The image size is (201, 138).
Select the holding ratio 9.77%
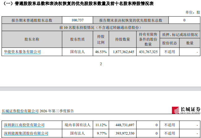click(x=102, y=133)
